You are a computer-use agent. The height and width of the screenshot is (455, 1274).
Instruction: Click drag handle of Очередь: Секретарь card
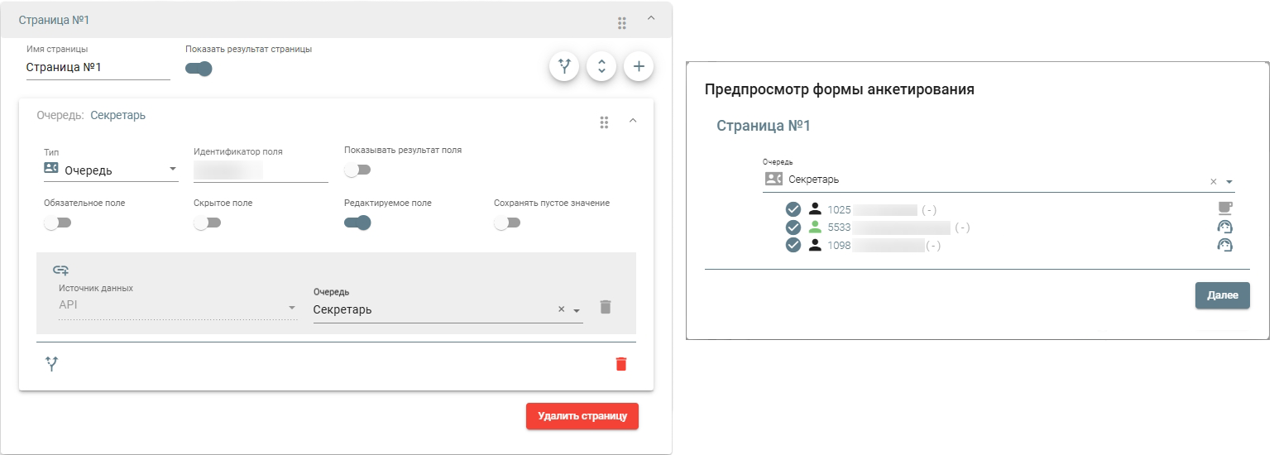point(604,122)
